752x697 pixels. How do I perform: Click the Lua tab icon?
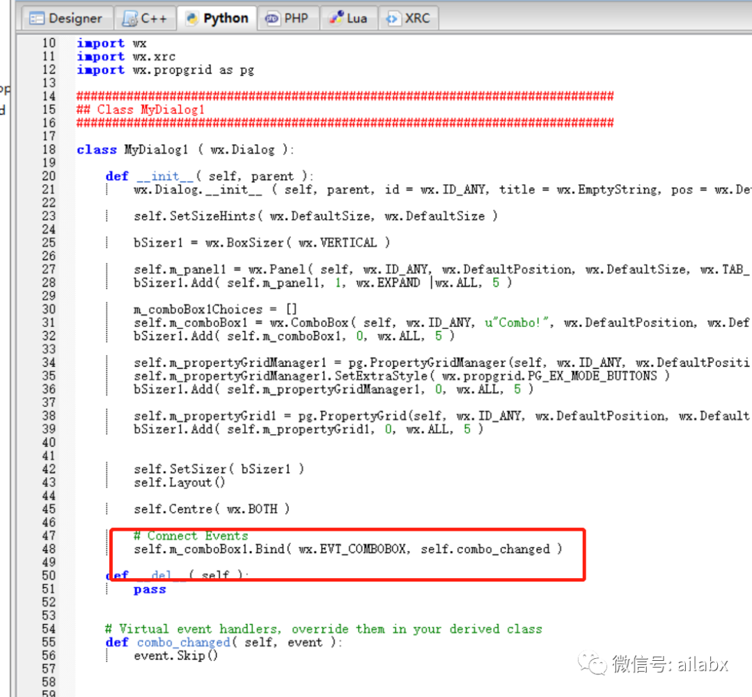coord(336,17)
